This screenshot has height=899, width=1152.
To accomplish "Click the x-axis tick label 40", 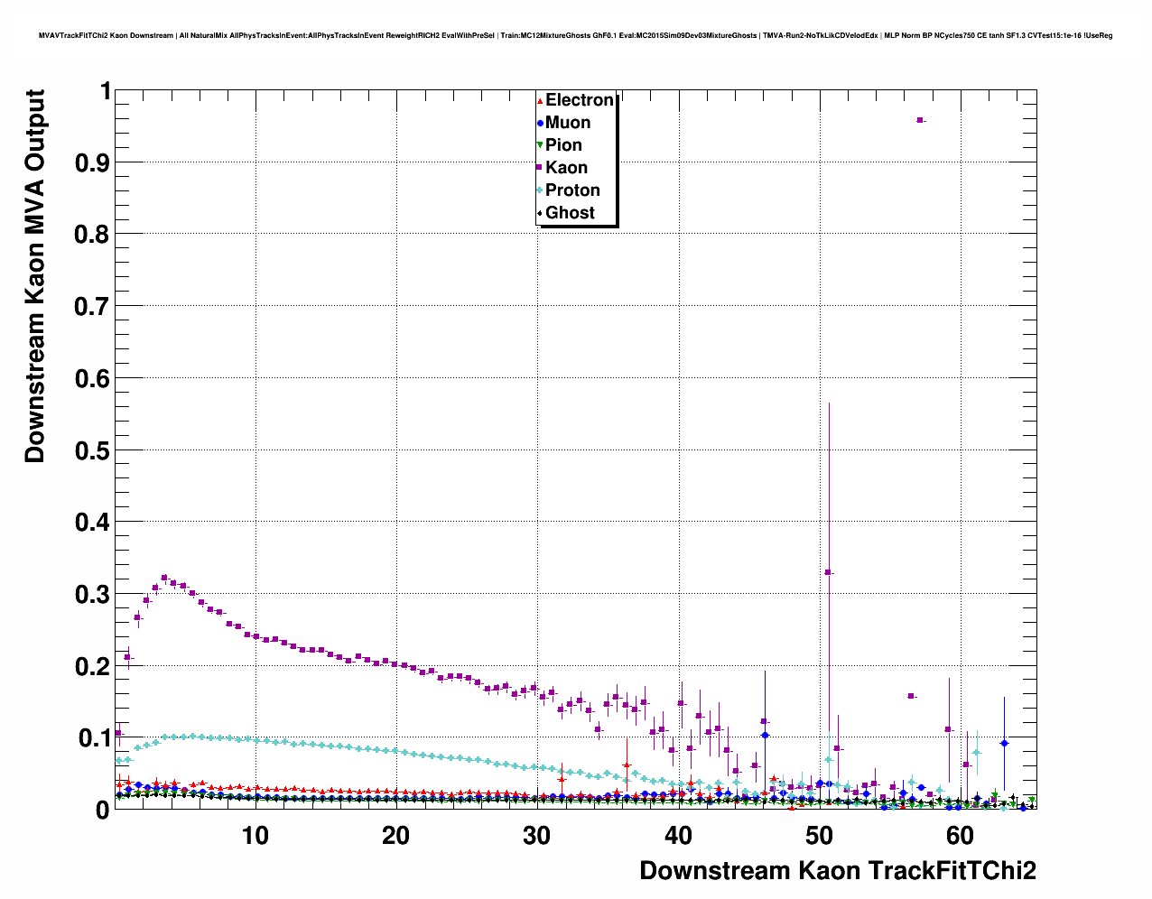I will pyautogui.click(x=678, y=836).
